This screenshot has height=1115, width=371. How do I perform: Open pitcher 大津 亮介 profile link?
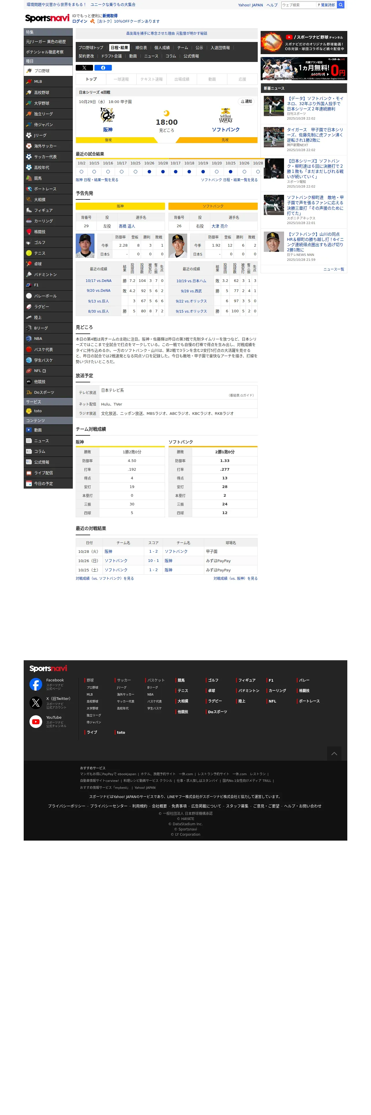point(219,226)
